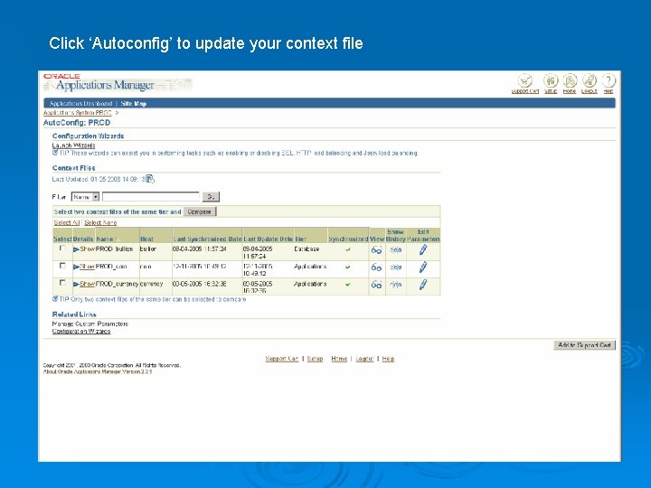This screenshot has width=651, height=488.
Task: Click the Logout icon in header
Action: (590, 80)
